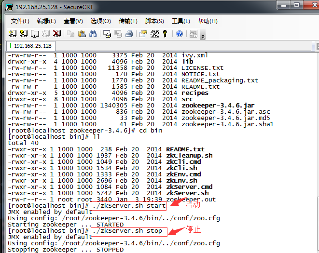
Task: Click zkCli.cmd in the bin listing
Action: pos(183,162)
